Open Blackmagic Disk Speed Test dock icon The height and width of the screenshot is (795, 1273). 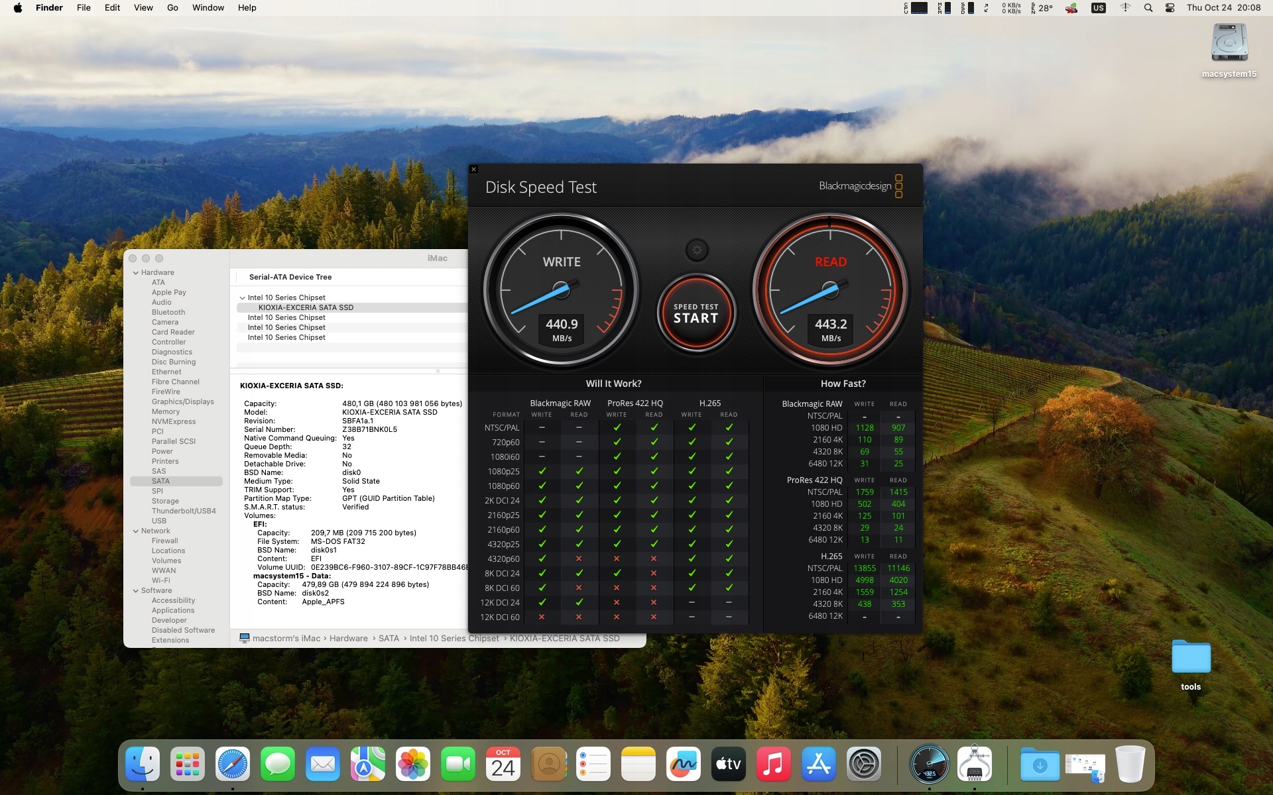(929, 765)
